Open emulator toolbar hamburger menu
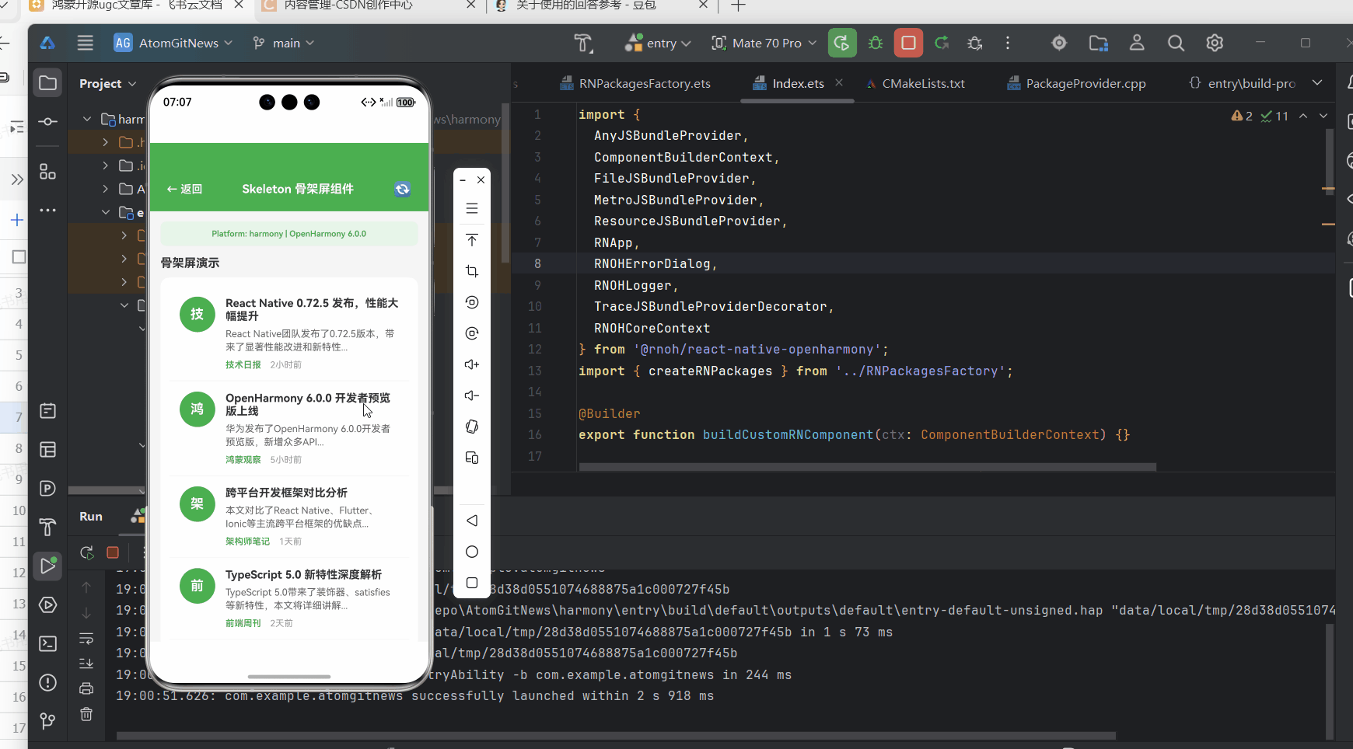Image resolution: width=1353 pixels, height=749 pixels. [x=472, y=208]
